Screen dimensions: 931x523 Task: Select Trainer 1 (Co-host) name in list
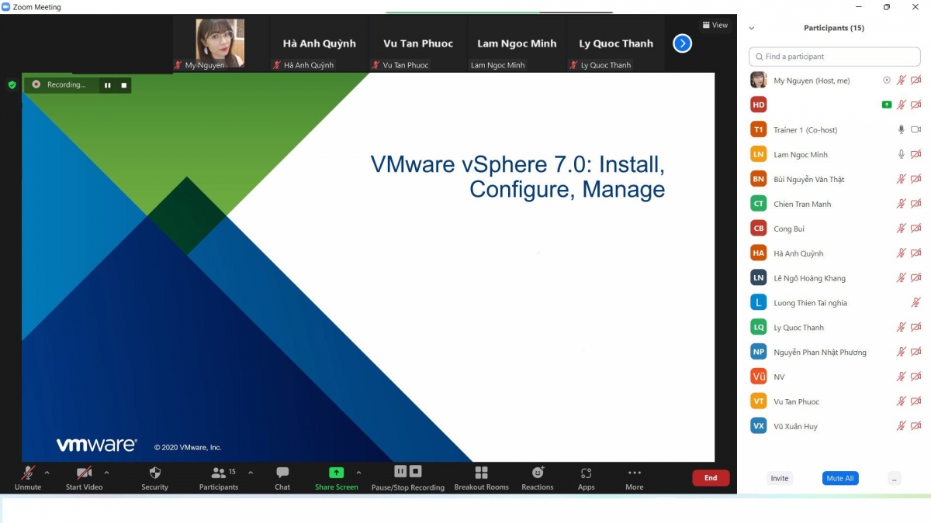[x=805, y=130]
